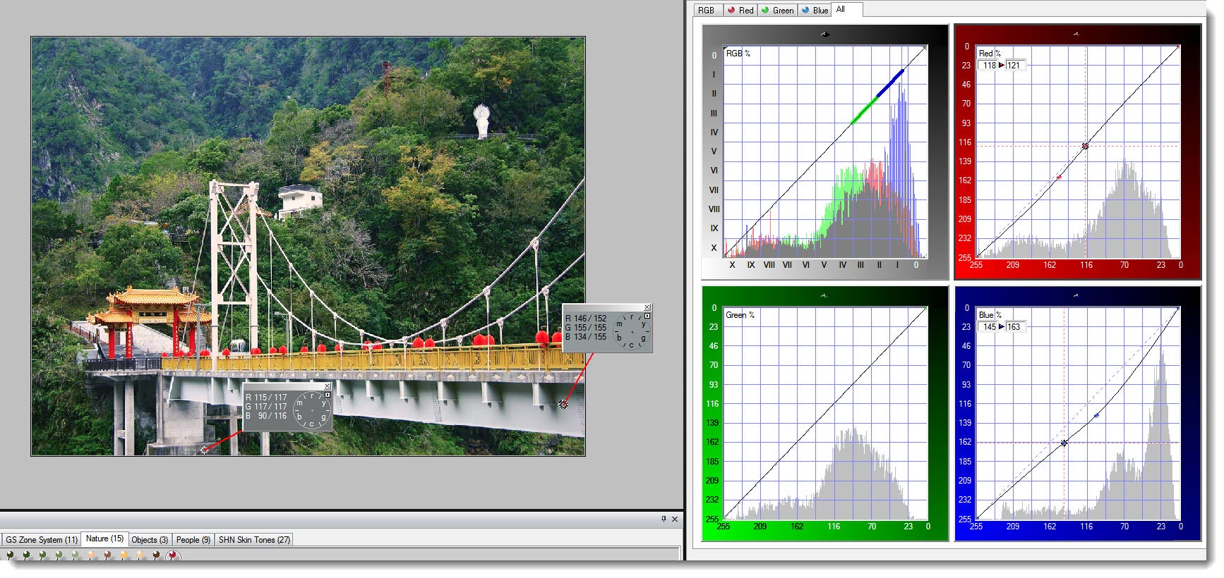Close the color pins panel
This screenshot has width=1224, height=578.
coord(675,519)
